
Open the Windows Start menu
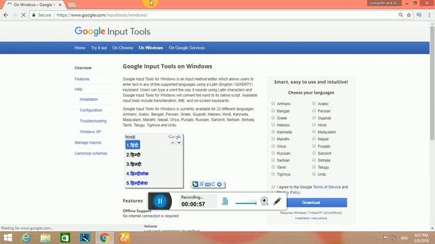tap(7, 238)
